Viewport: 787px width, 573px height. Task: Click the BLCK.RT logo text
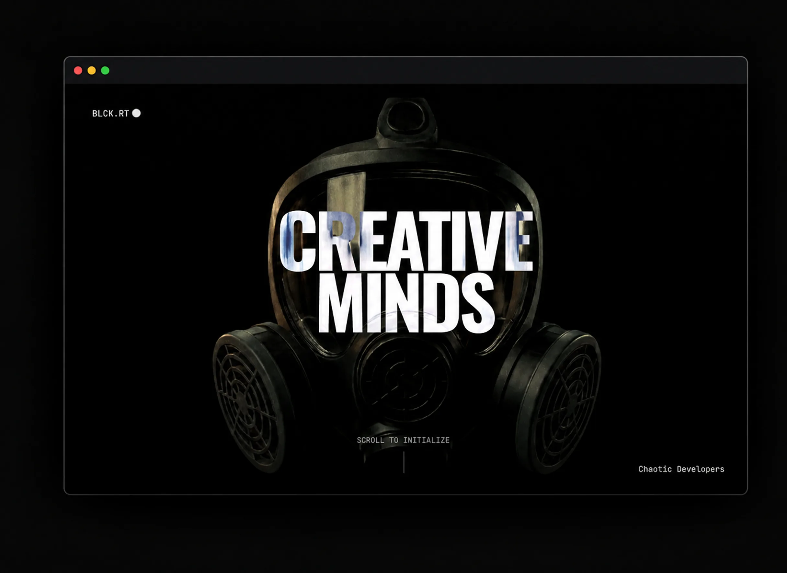point(110,113)
